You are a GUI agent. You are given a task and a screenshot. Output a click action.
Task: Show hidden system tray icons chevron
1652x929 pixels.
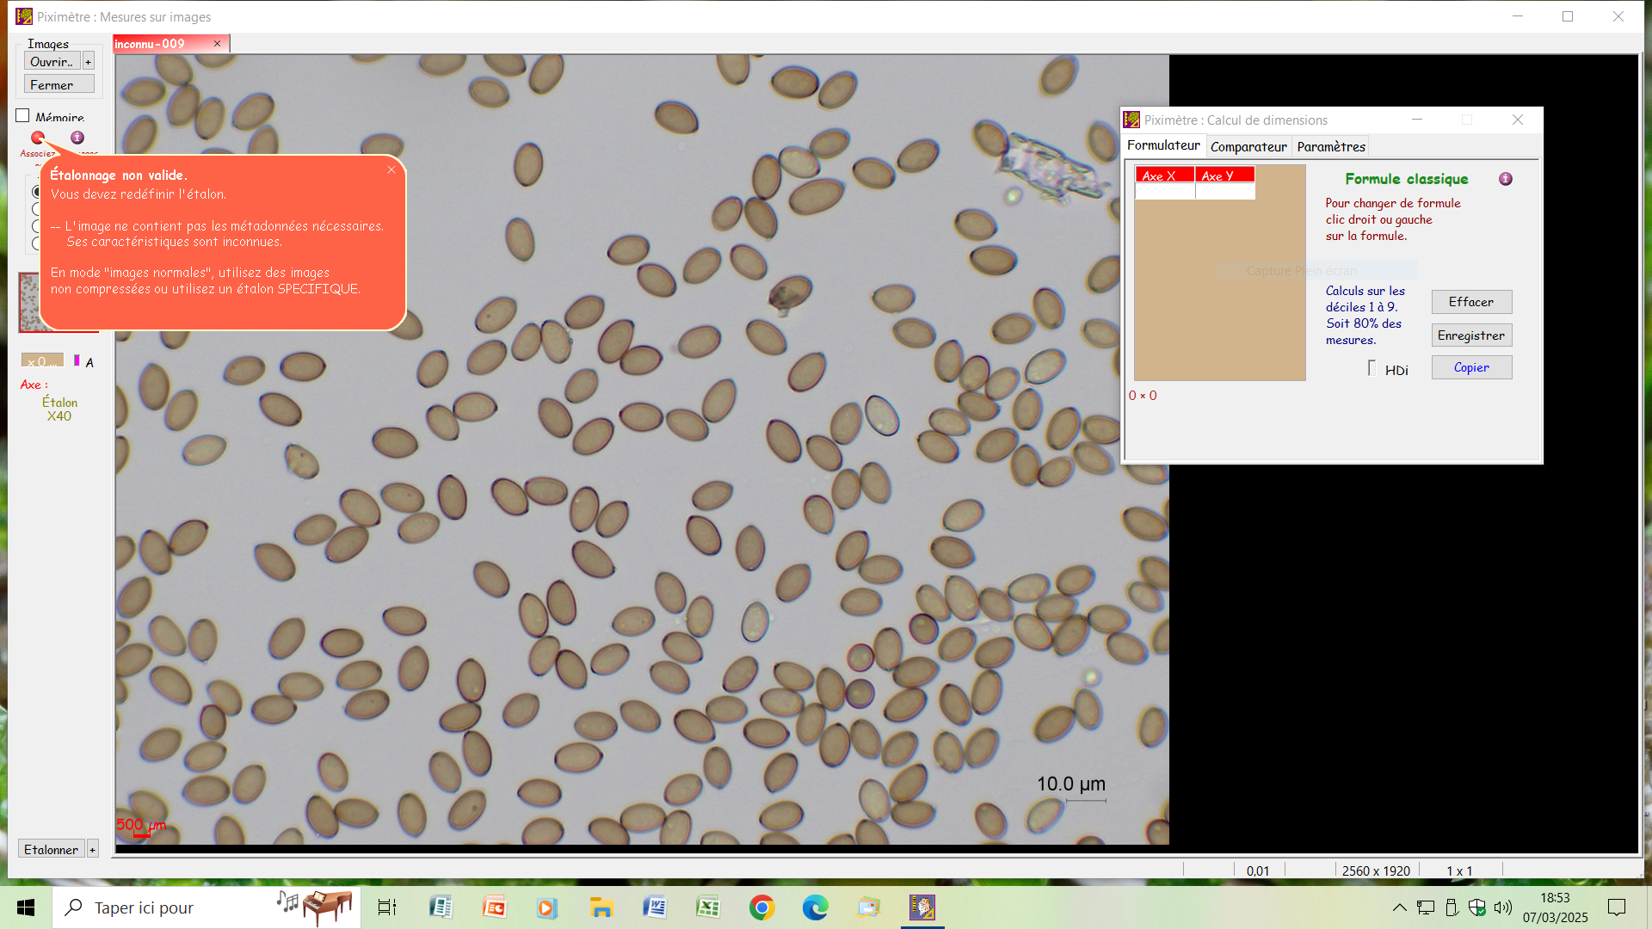(x=1399, y=907)
